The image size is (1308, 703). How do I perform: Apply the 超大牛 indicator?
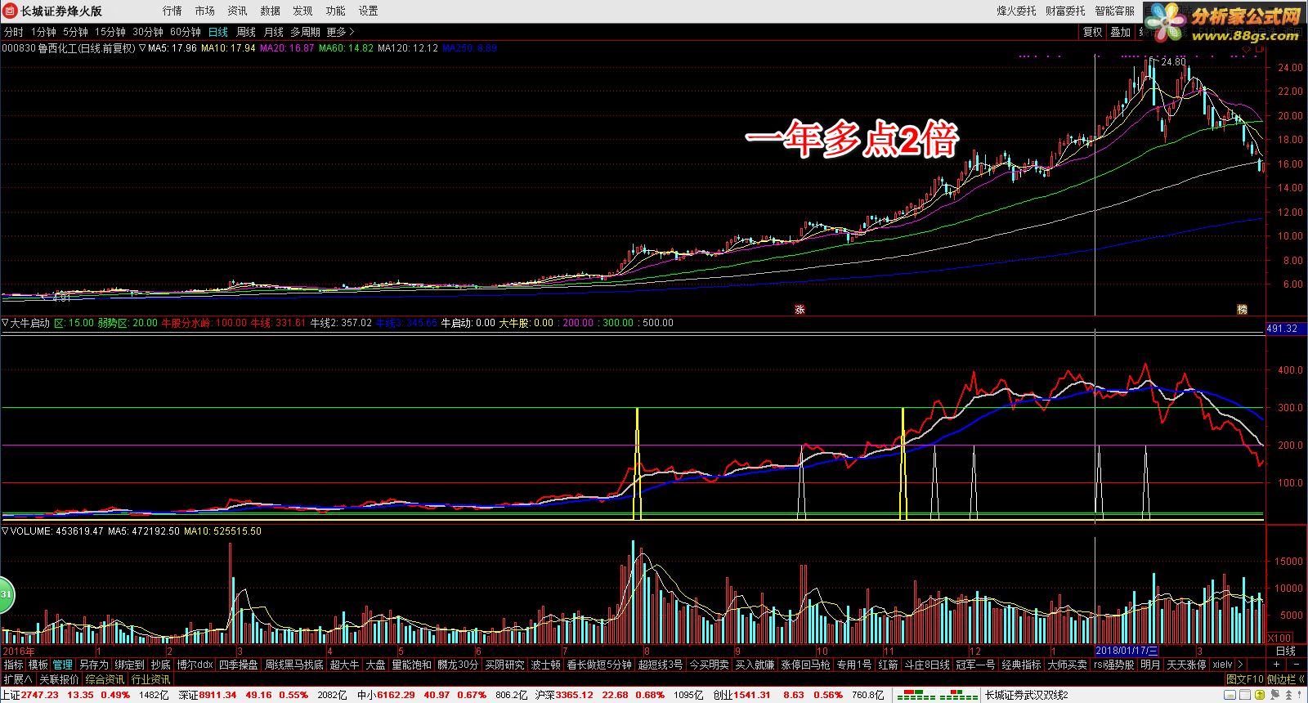pos(344,665)
